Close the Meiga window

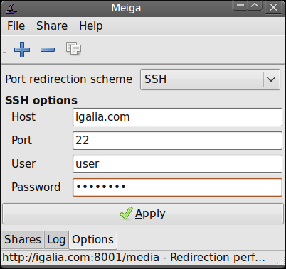tap(273, 7)
